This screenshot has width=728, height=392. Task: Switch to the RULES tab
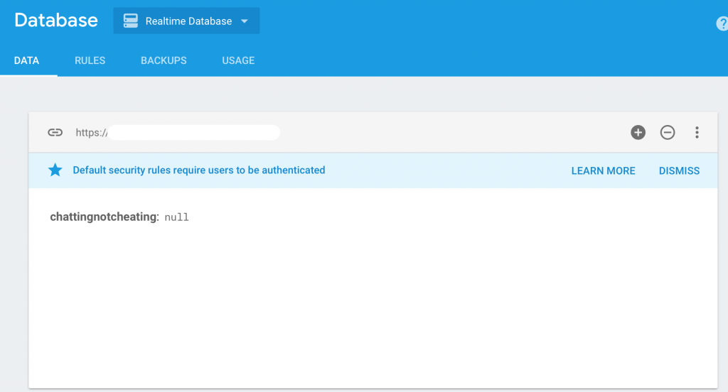point(90,61)
